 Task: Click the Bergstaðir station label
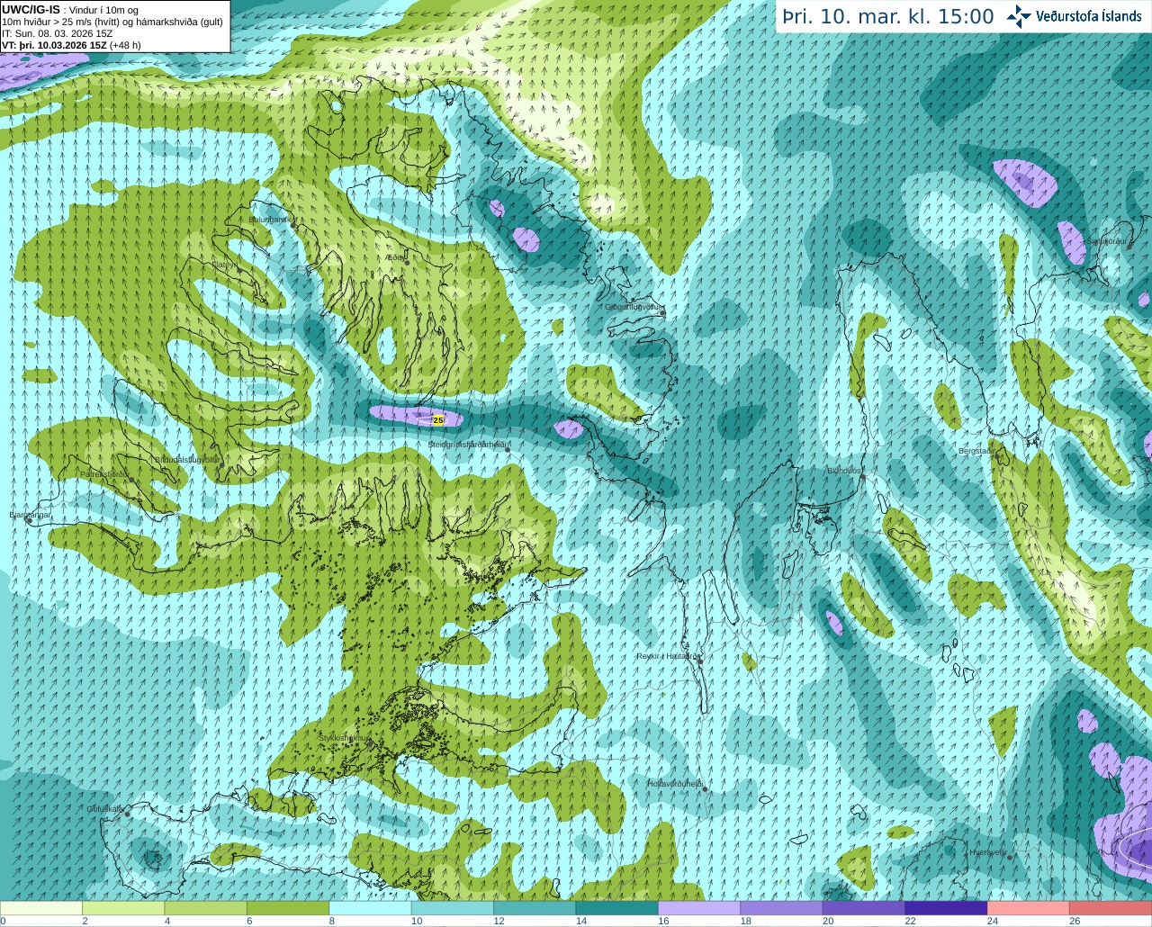977,451
